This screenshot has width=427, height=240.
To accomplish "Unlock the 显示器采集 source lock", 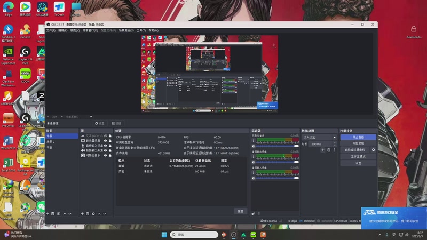I will tap(110, 141).
